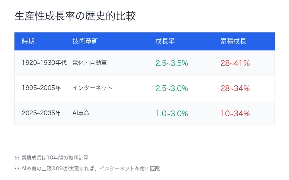Click the 成長率 column header
The height and width of the screenshot is (180, 289).
[x=165, y=41]
